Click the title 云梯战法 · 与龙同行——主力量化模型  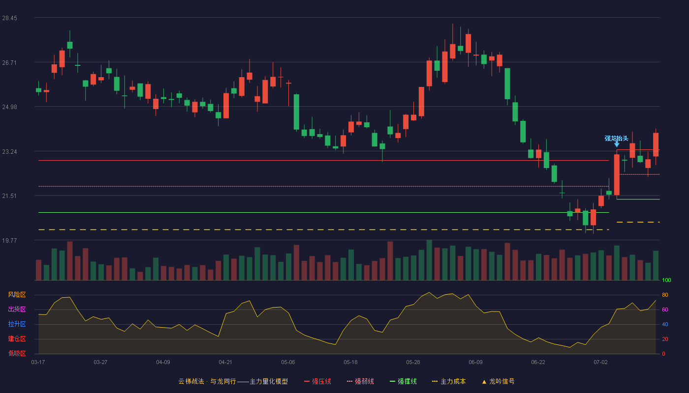(x=233, y=381)
